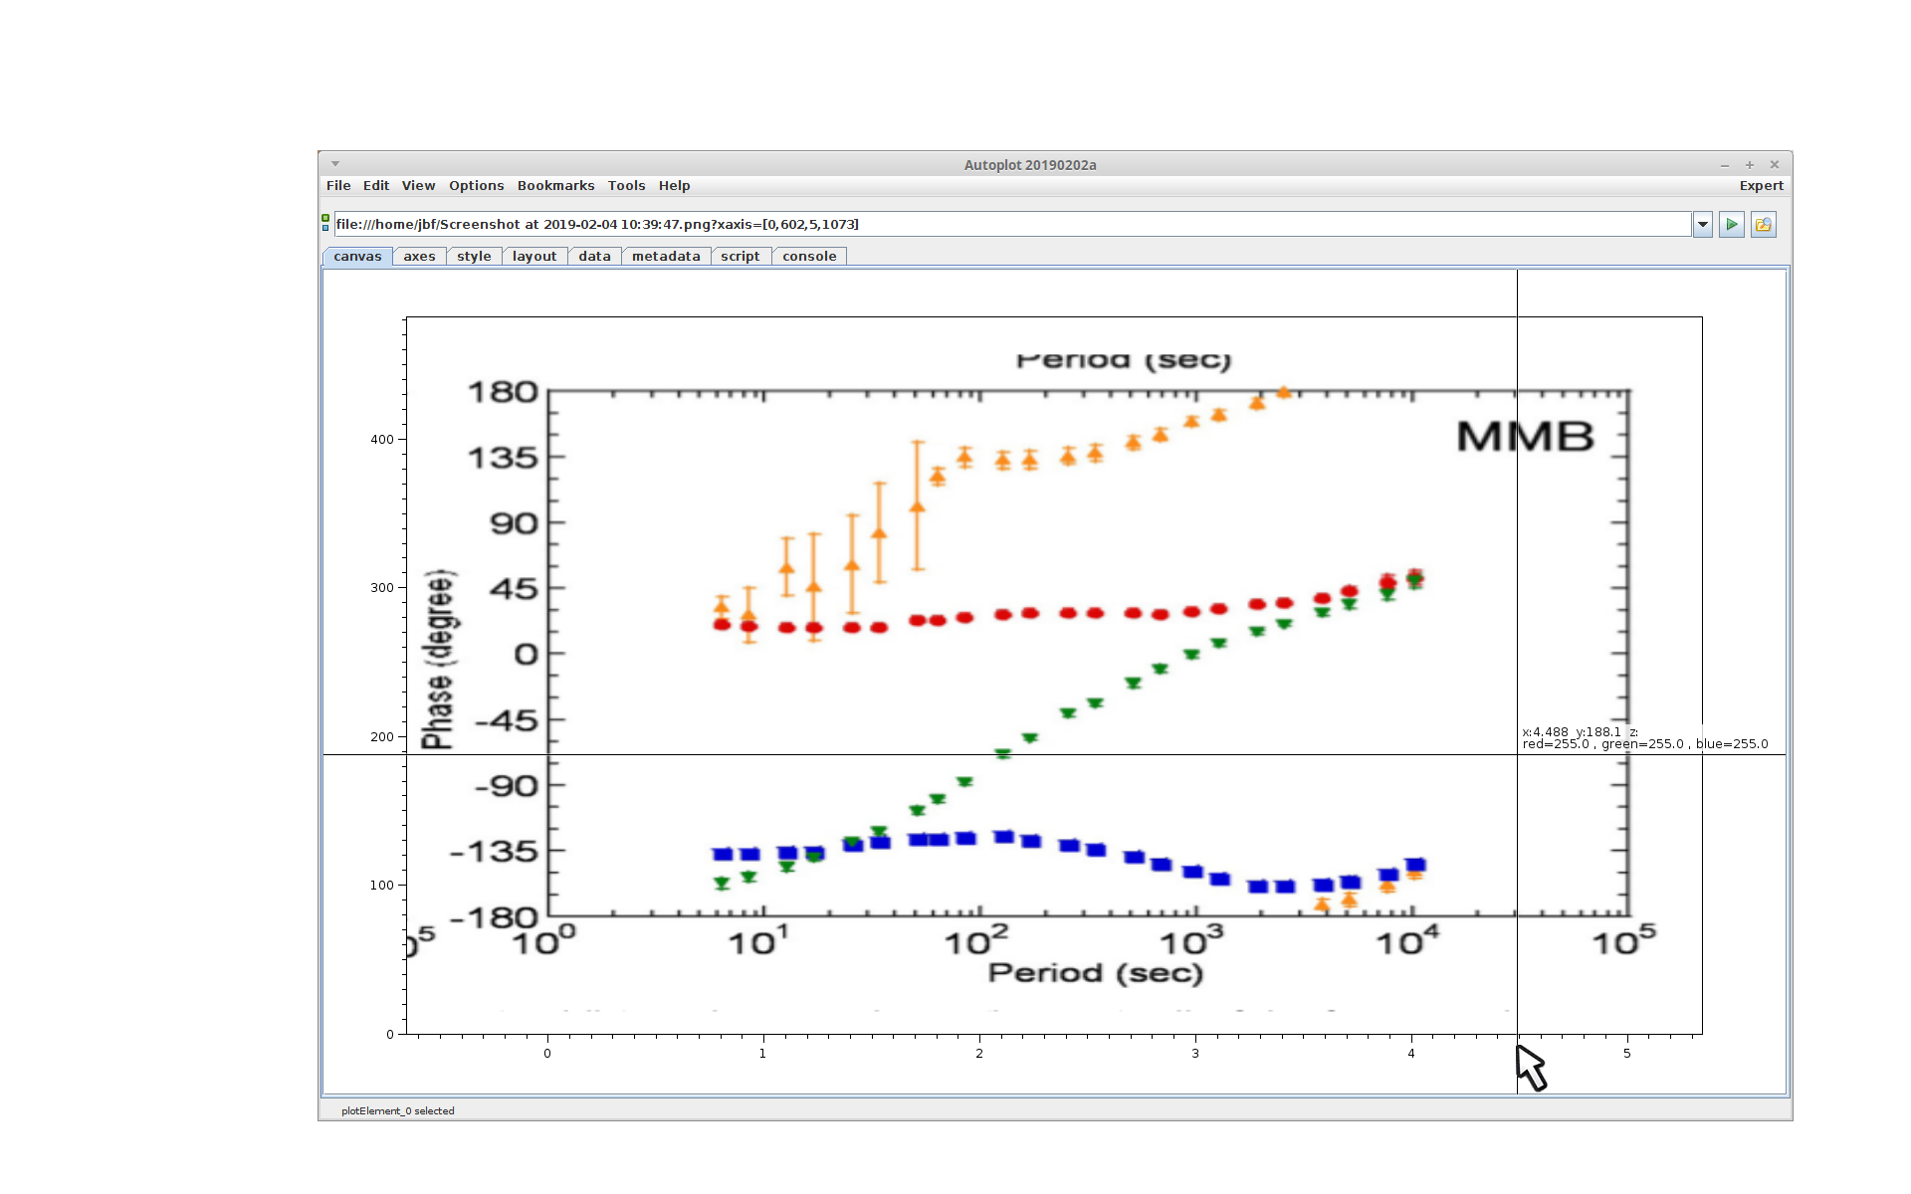Open the file browse folder icon
Viewport: 1911px width, 1194px height.
click(1763, 225)
